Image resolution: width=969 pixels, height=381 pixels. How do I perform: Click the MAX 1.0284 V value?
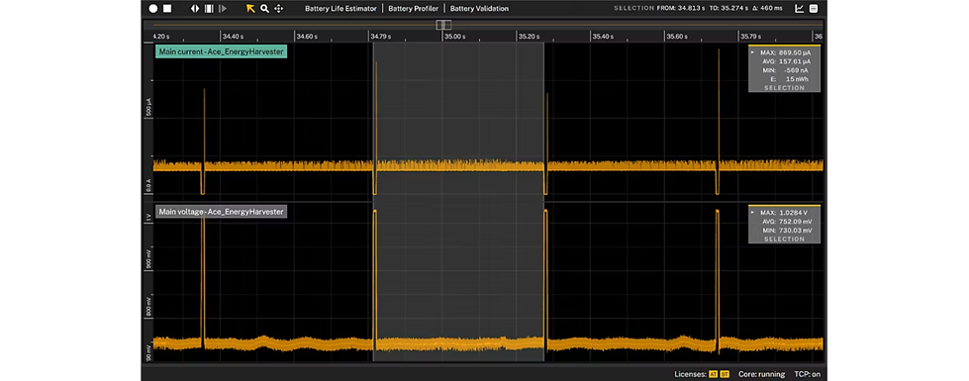[x=785, y=213]
